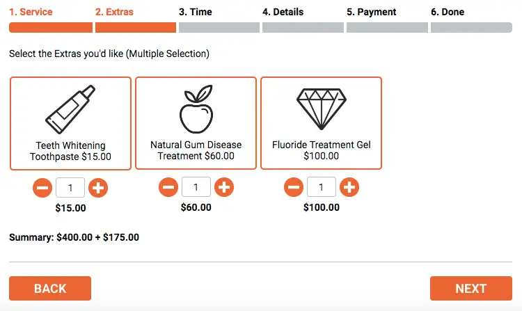This screenshot has height=311, width=522.
Task: Decrease Natural Gum Disease Treatment quantity
Action: point(168,187)
